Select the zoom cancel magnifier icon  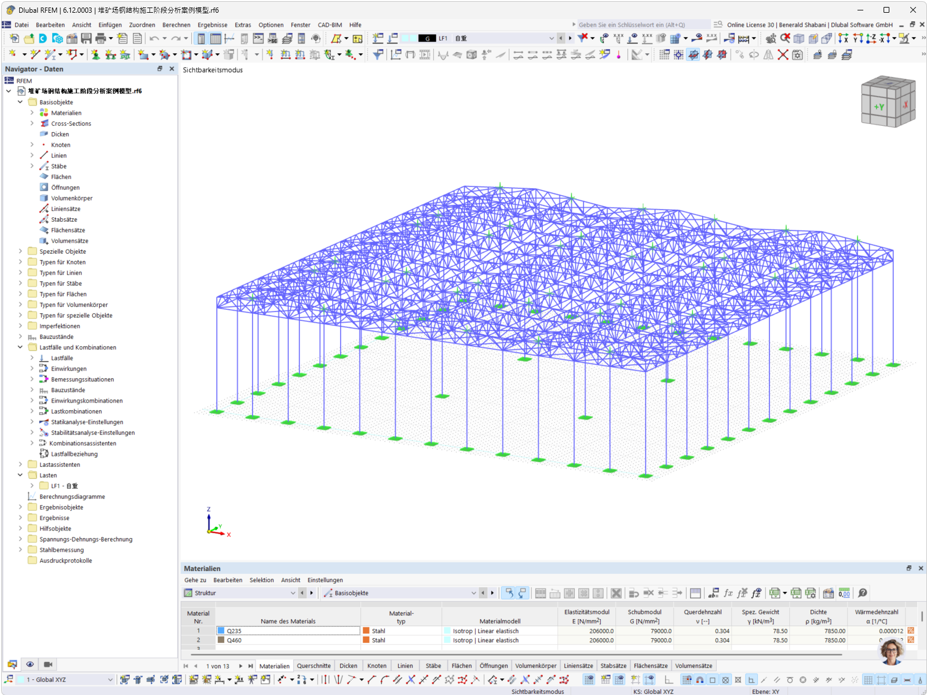click(x=784, y=38)
